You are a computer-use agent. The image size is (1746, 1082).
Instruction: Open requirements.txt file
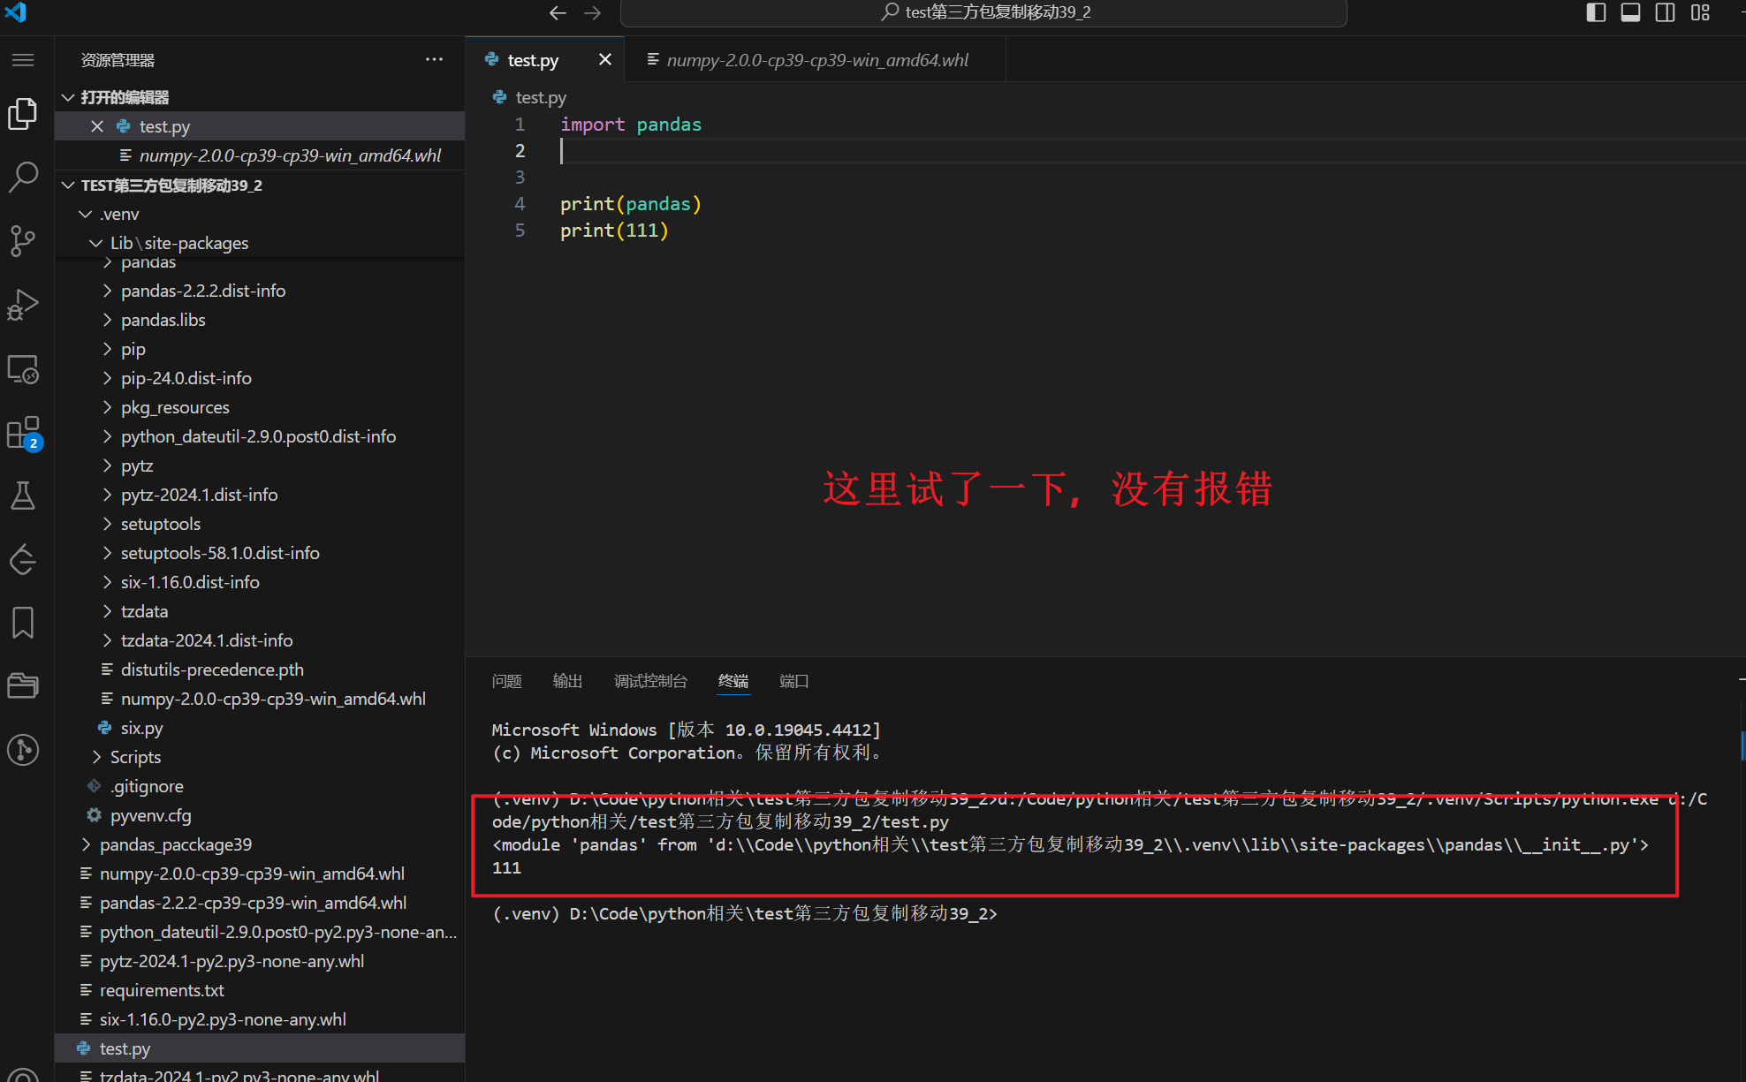click(x=260, y=990)
